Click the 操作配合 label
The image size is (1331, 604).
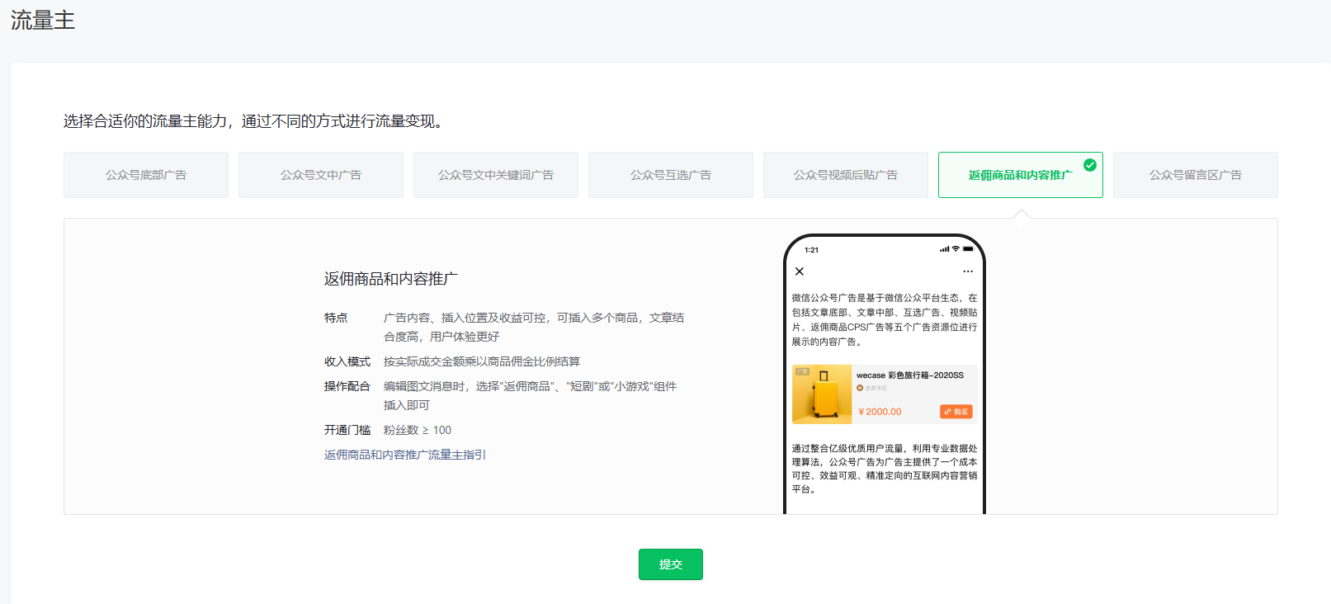point(347,386)
